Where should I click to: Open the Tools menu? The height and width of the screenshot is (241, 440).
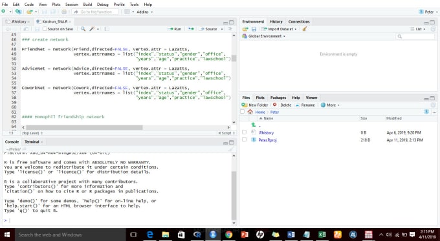click(134, 5)
